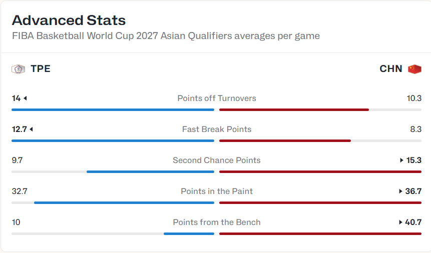Click the China flag icon
Screen dimensions: 431x253
pyautogui.click(x=414, y=69)
